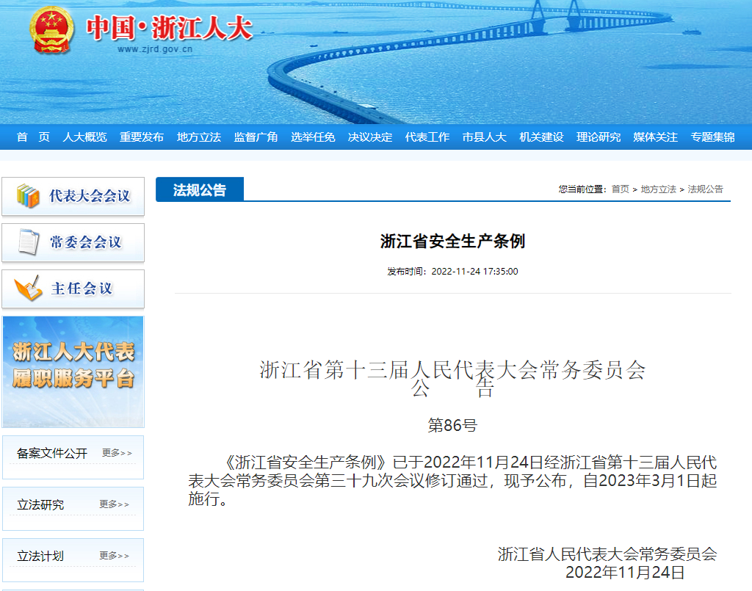Select the 法规公告 section tab
The height and width of the screenshot is (591, 752).
pos(200,190)
